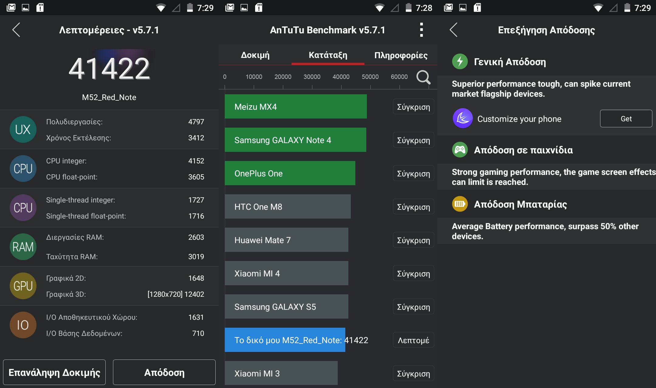Tap the I/O Βάσης Δεδομένων score row
656x388 pixels.
pos(125,333)
